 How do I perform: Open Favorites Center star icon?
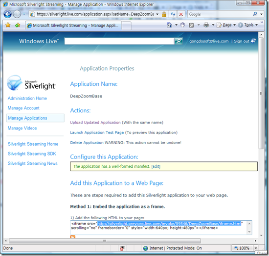8,25
